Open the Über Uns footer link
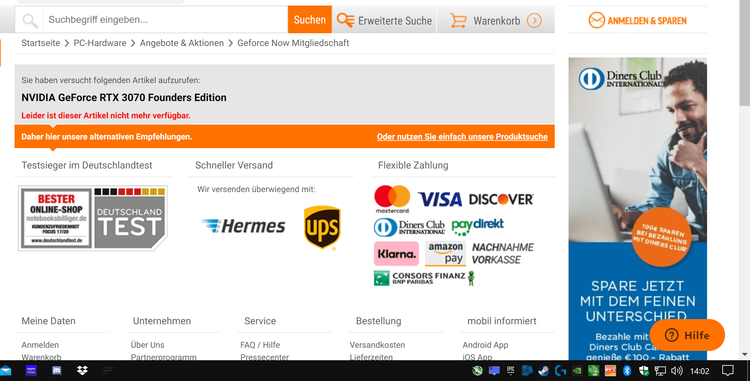Viewport: 750px width, 381px height. [148, 345]
